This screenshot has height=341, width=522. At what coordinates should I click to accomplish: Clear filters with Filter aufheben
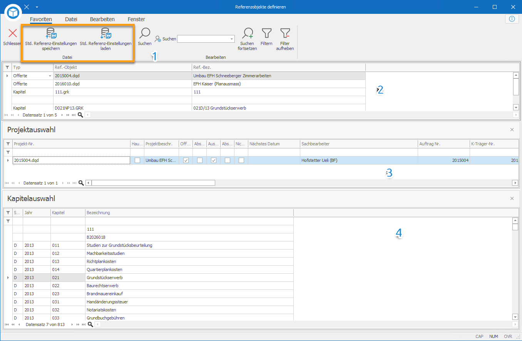pyautogui.click(x=285, y=39)
